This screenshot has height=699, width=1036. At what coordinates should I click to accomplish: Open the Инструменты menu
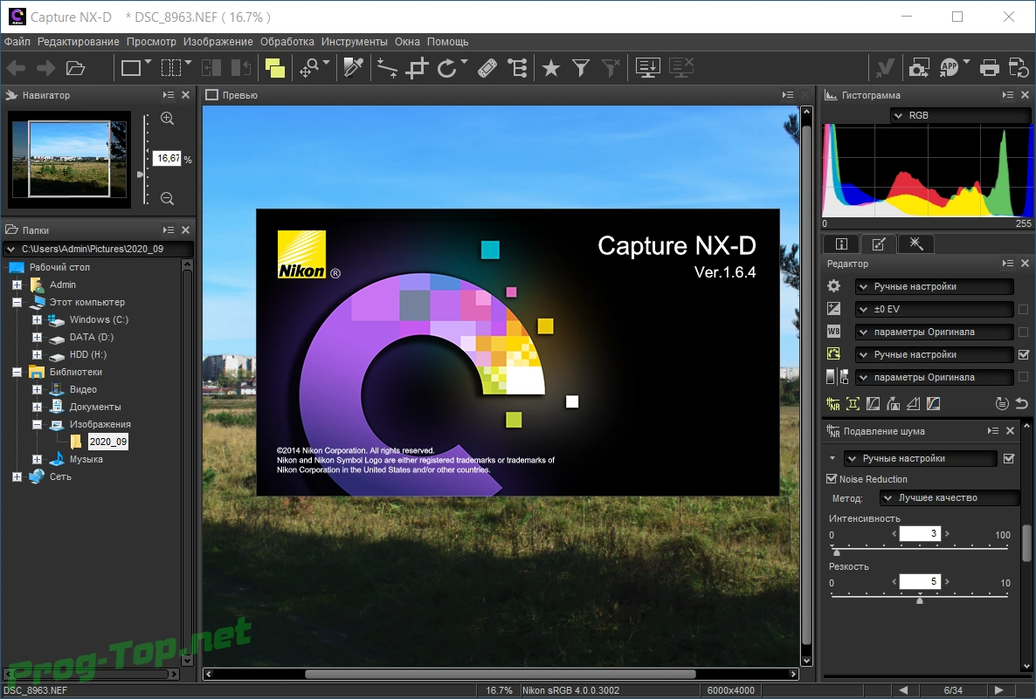[x=354, y=42]
